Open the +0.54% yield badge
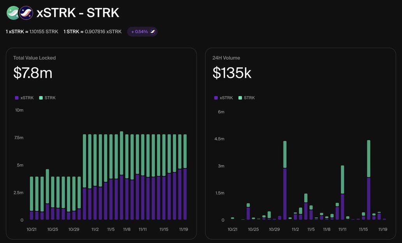 (x=142, y=32)
